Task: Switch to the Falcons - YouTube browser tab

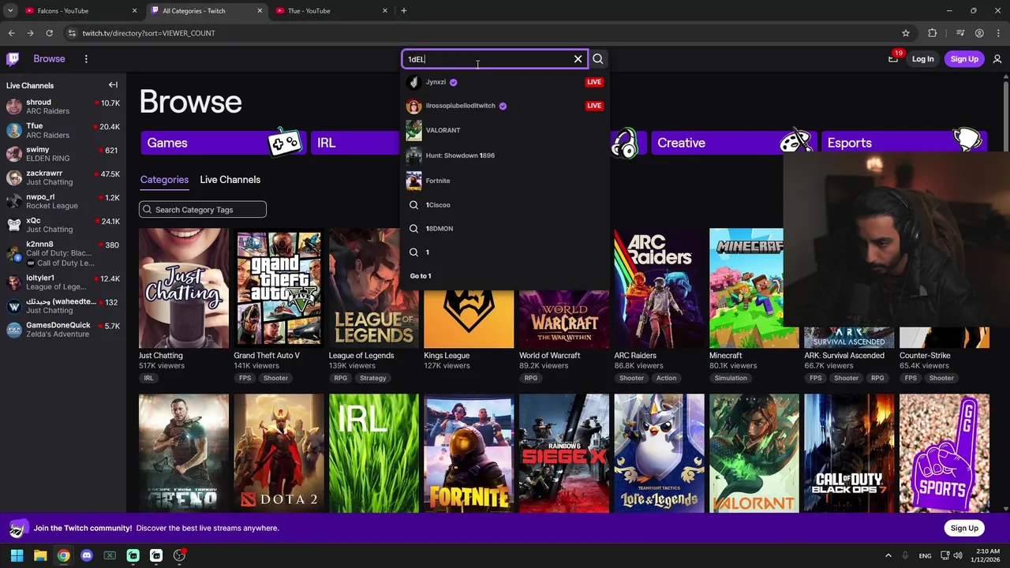Action: 79,11
